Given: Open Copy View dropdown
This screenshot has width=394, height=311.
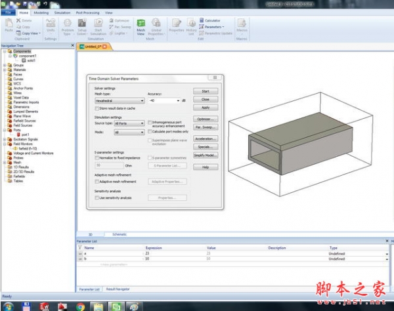Looking at the screenshot, I should (x=28, y=33).
